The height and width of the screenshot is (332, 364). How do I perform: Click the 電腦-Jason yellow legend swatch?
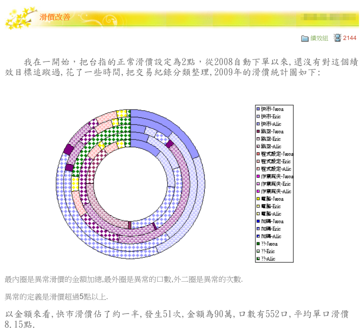[258, 199]
